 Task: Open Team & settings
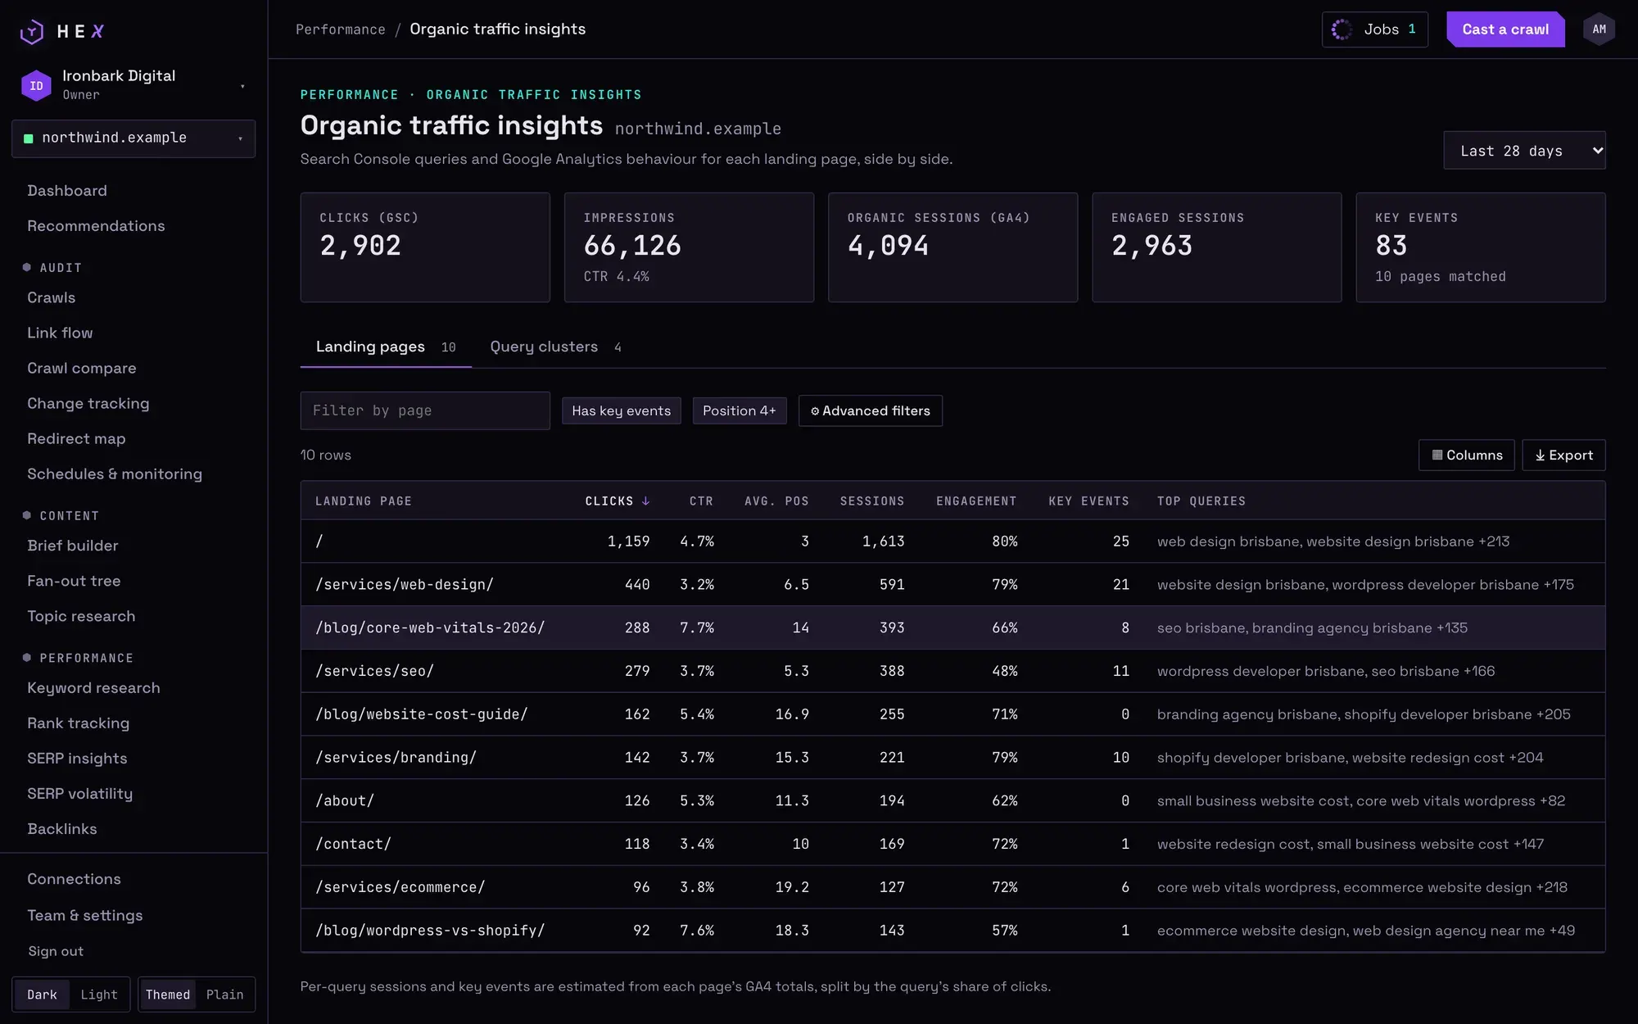pos(85,916)
